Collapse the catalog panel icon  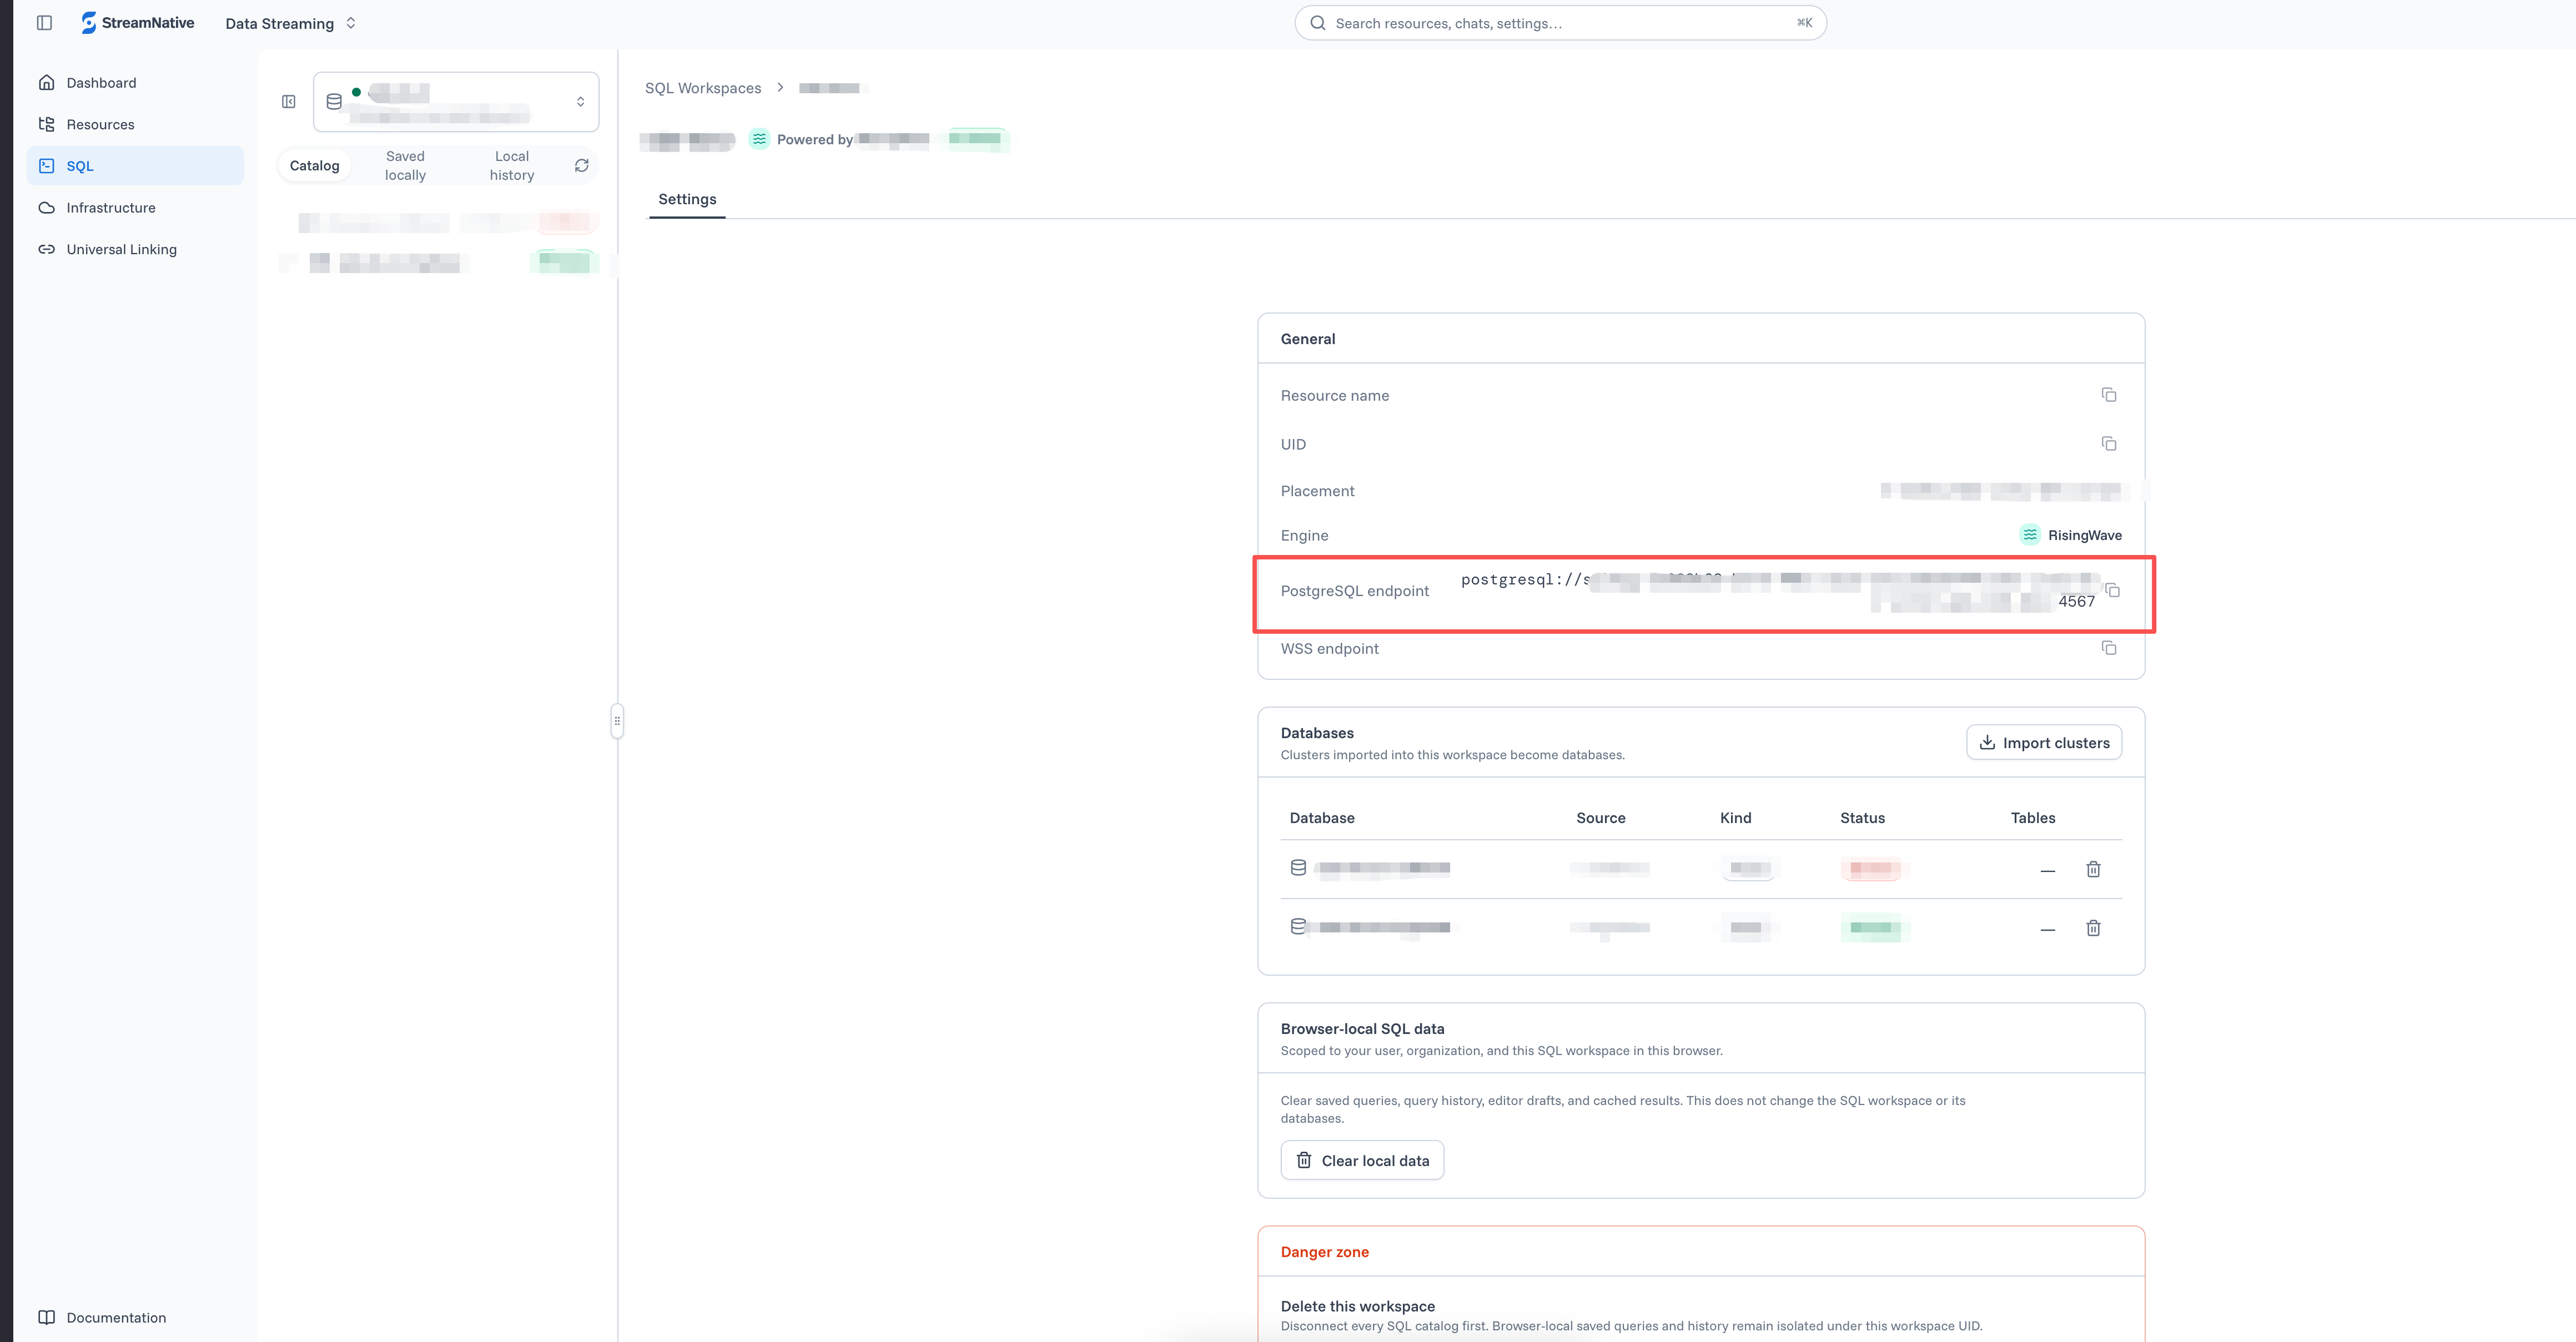(289, 102)
